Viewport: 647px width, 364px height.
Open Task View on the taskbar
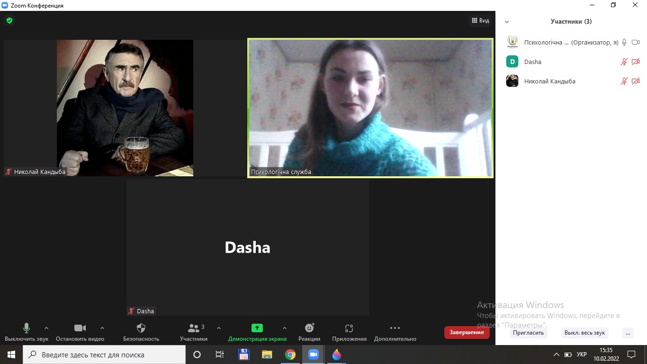point(220,355)
